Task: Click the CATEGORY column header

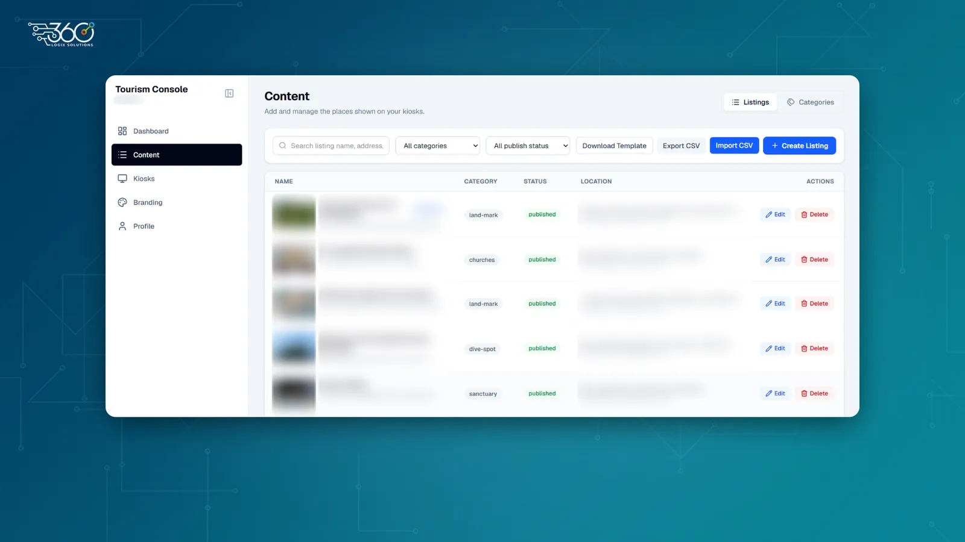Action: pyautogui.click(x=481, y=181)
